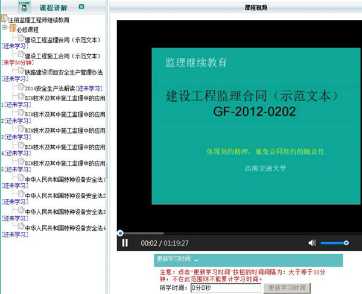
Task: Click page icon beside 建设工程监理合同
Action: (21, 37)
